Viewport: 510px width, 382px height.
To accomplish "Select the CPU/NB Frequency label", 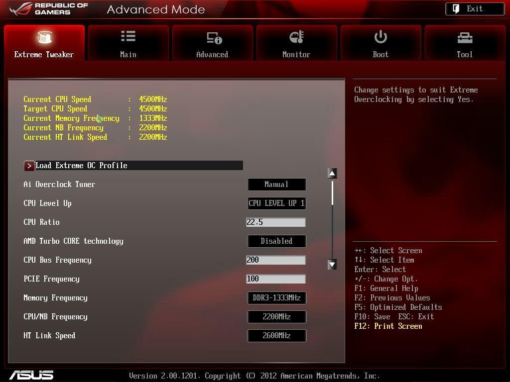I will (55, 316).
